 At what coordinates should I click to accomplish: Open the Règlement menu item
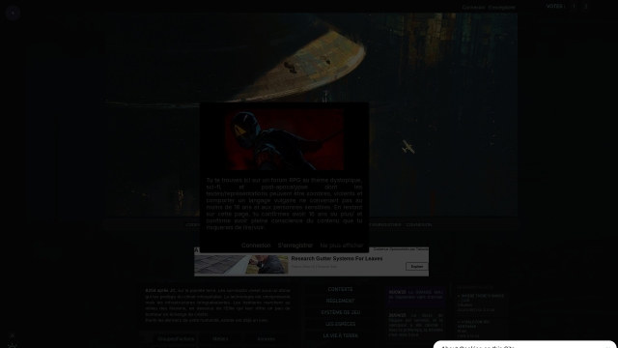[340, 301]
